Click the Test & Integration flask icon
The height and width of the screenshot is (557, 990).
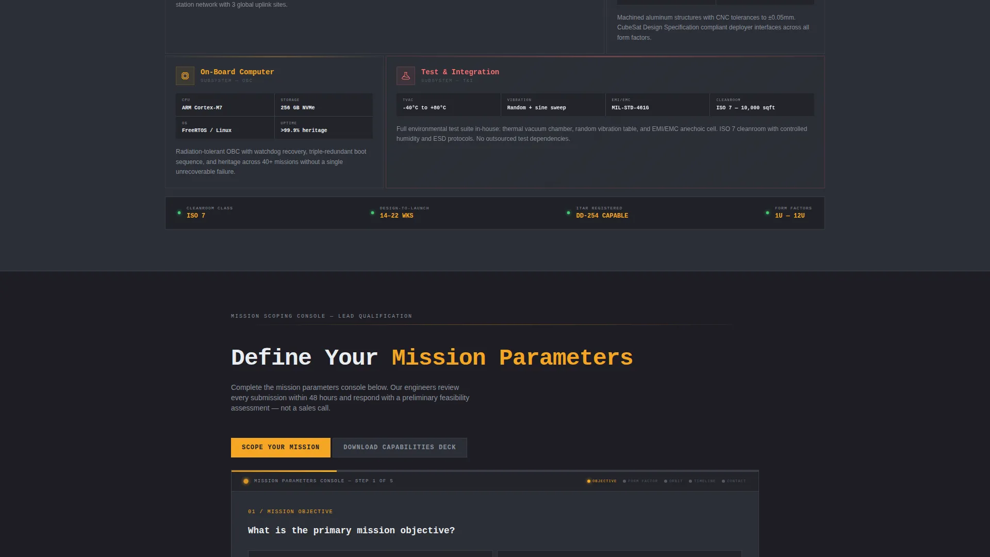tap(406, 76)
